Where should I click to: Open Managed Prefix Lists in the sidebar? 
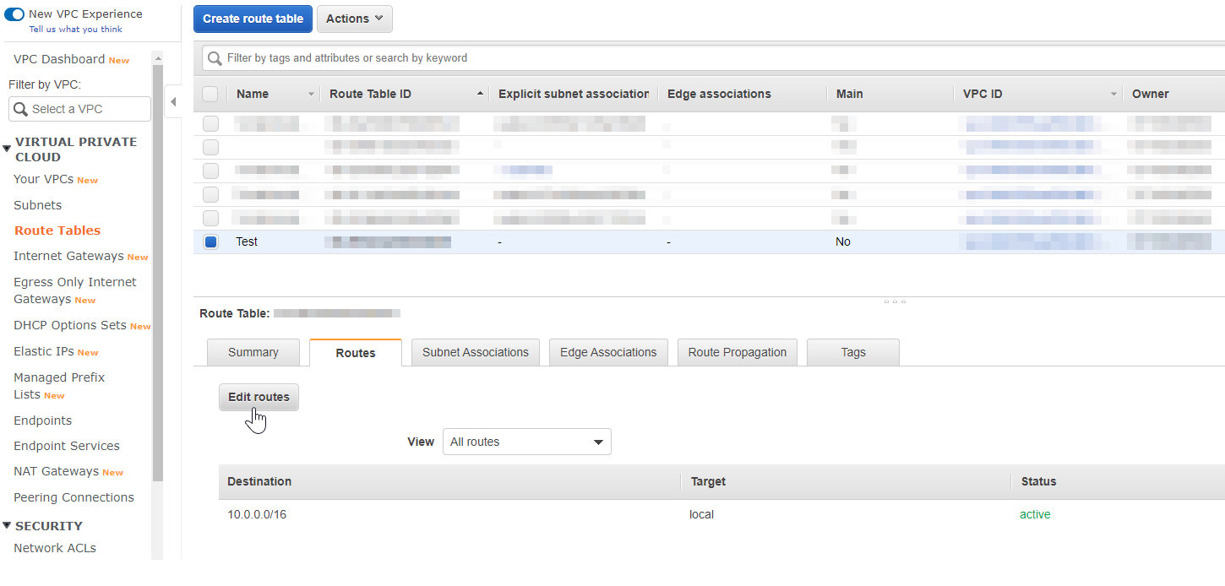tap(59, 386)
